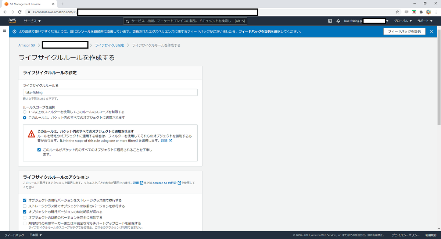Go to ライフサイクル設定 breadcrumb
Image resolution: width=441 pixels, height=239 pixels.
click(110, 45)
